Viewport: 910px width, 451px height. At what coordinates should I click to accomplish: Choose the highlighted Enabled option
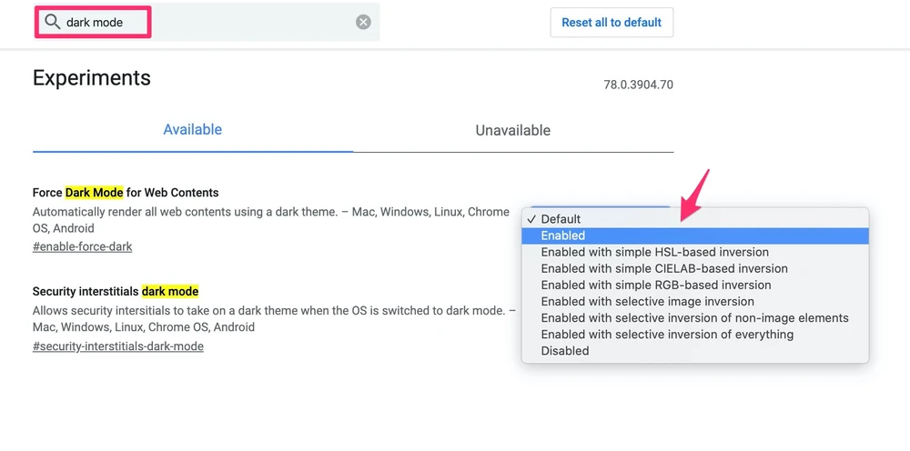562,236
